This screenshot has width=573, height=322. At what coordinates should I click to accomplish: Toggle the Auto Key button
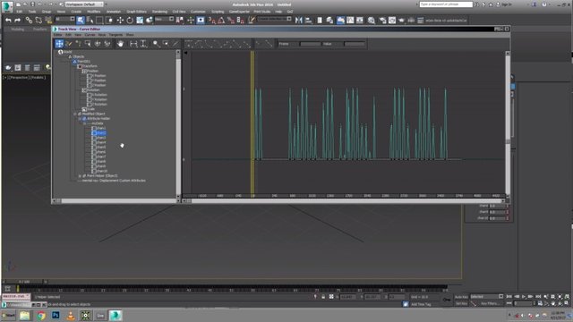[461, 297]
